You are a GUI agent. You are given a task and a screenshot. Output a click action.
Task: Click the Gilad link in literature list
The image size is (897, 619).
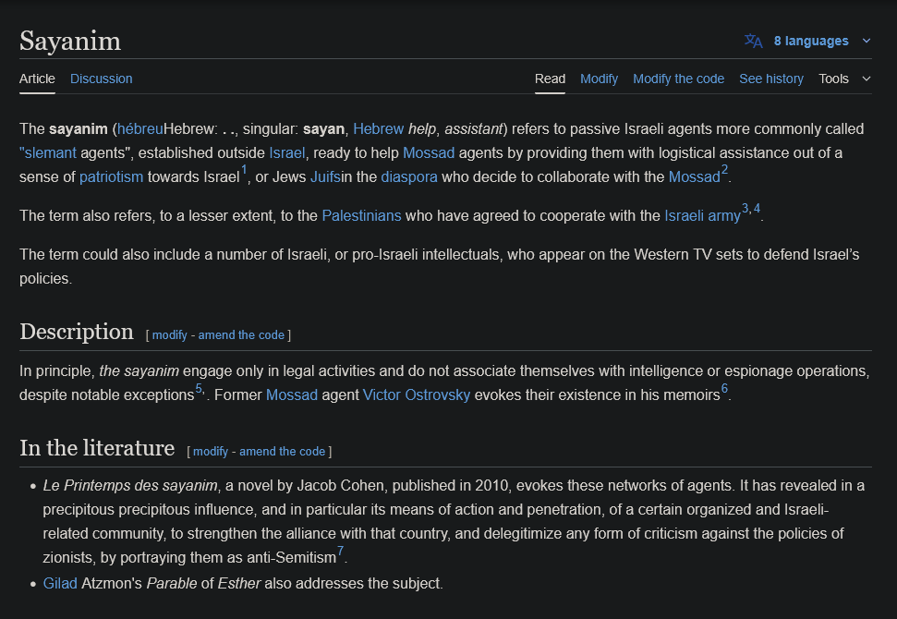[x=60, y=583]
